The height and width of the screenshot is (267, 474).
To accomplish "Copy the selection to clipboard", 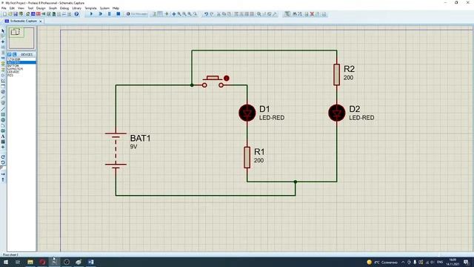I will [x=224, y=14].
